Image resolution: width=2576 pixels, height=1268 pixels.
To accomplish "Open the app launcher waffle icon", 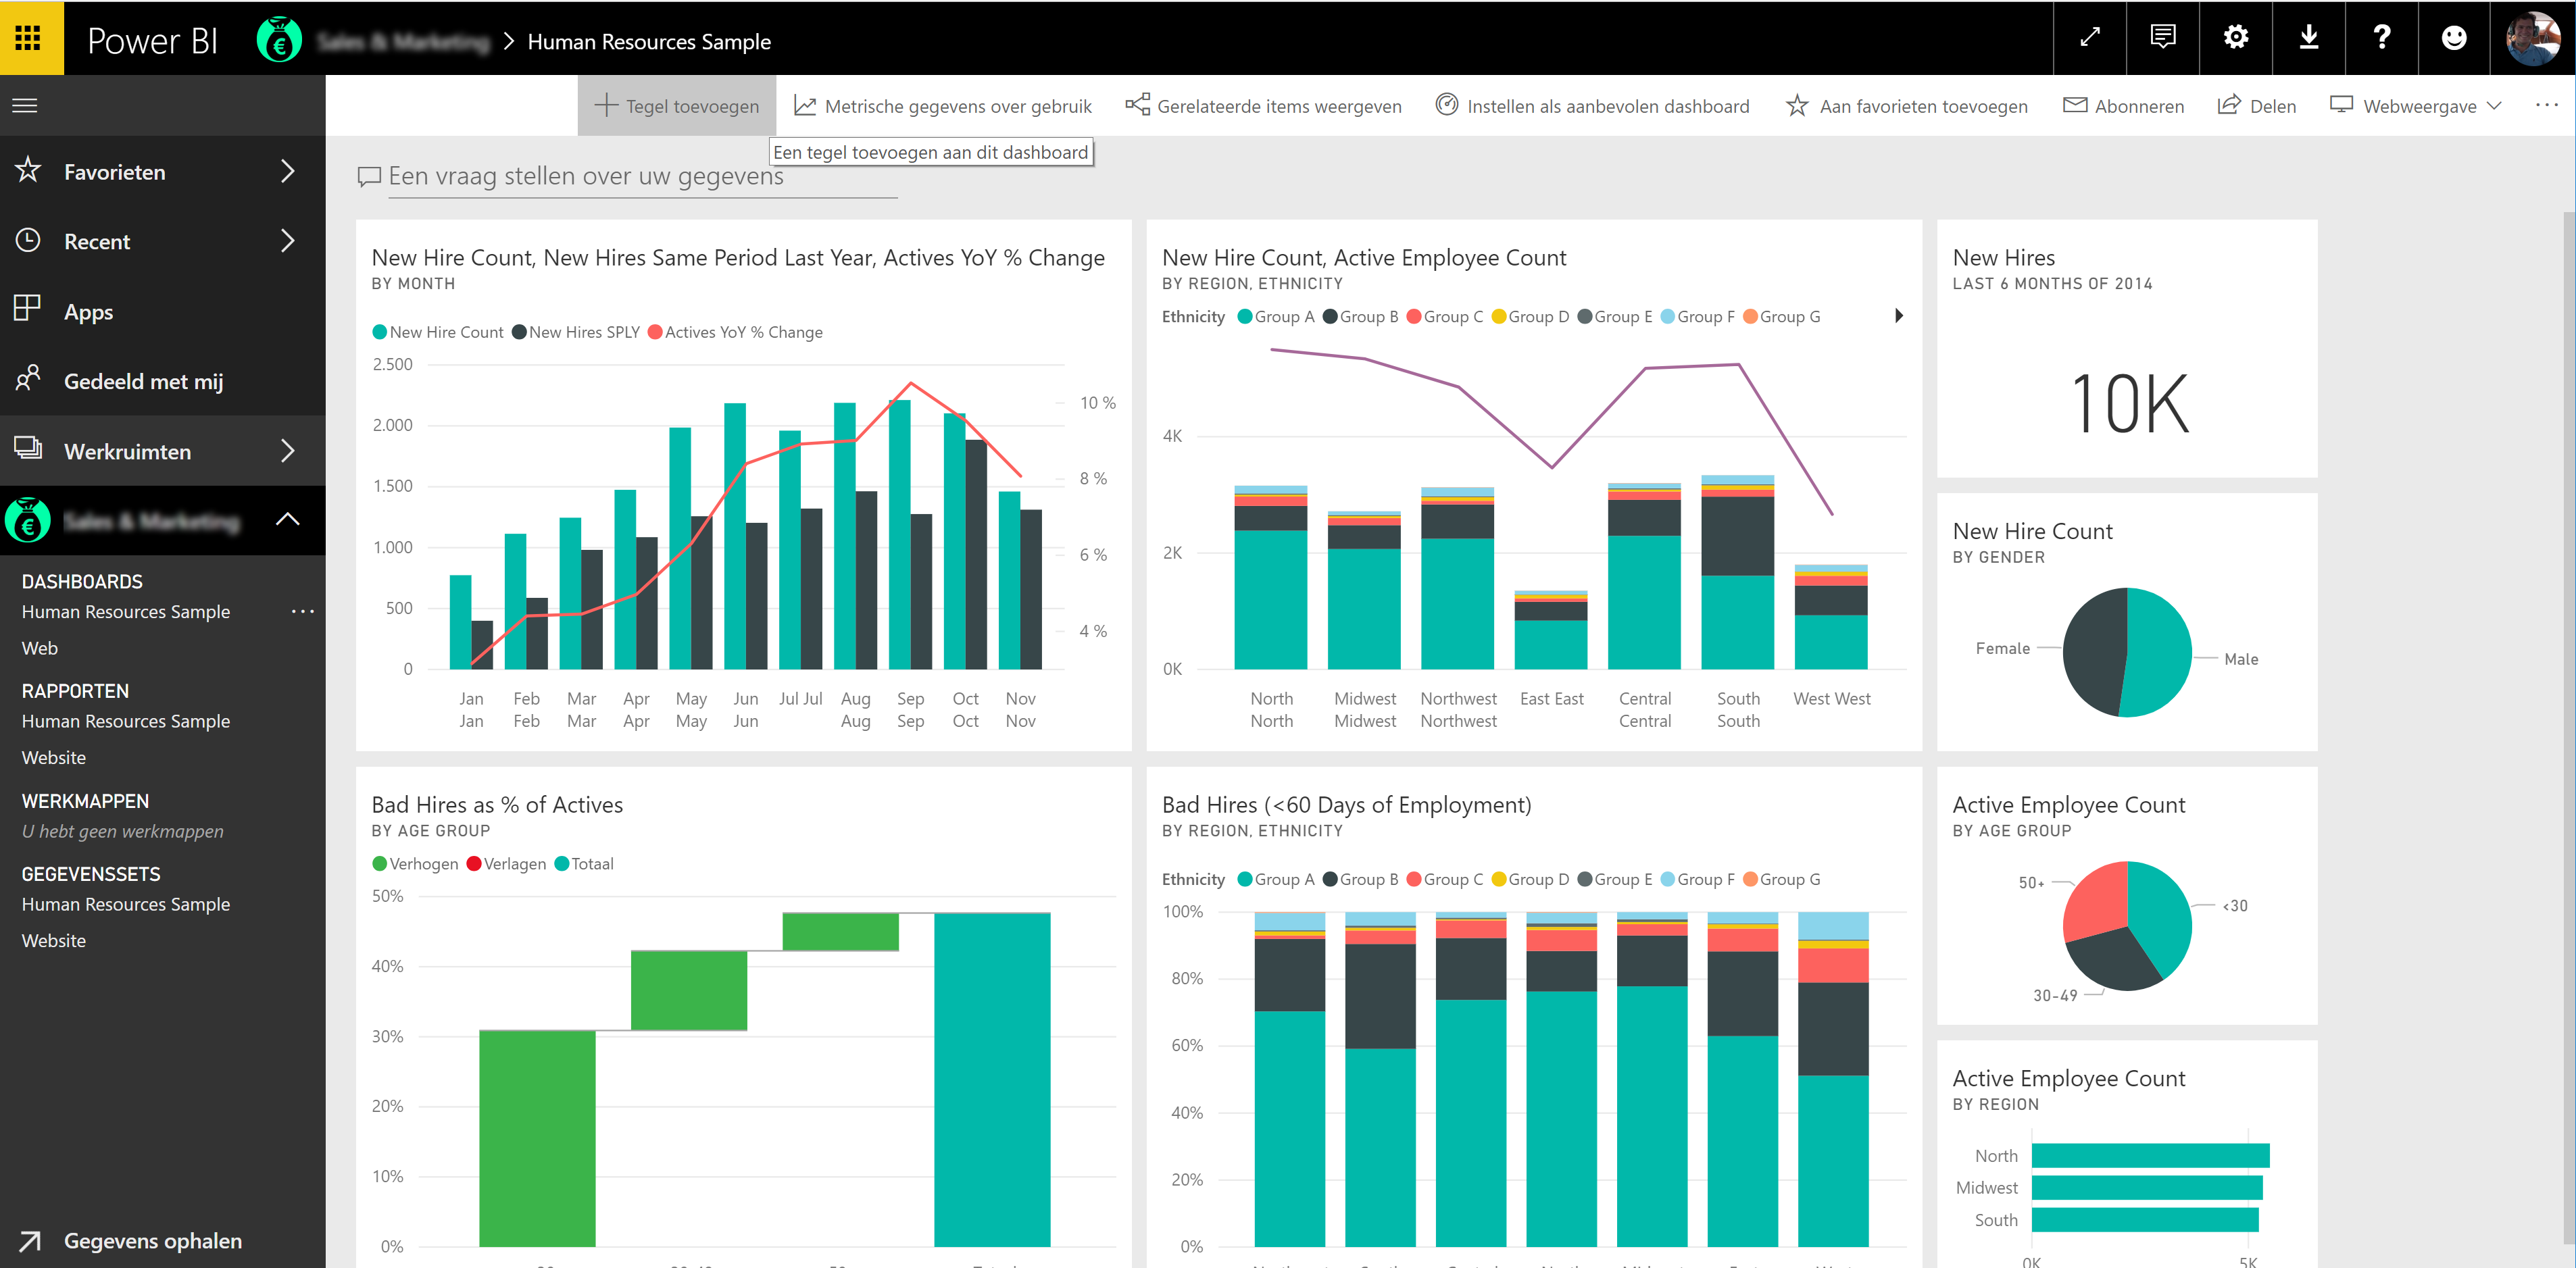I will pos(28,38).
